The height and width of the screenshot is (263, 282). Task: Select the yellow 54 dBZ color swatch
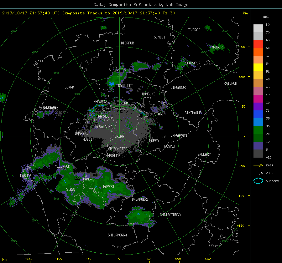(x=258, y=67)
